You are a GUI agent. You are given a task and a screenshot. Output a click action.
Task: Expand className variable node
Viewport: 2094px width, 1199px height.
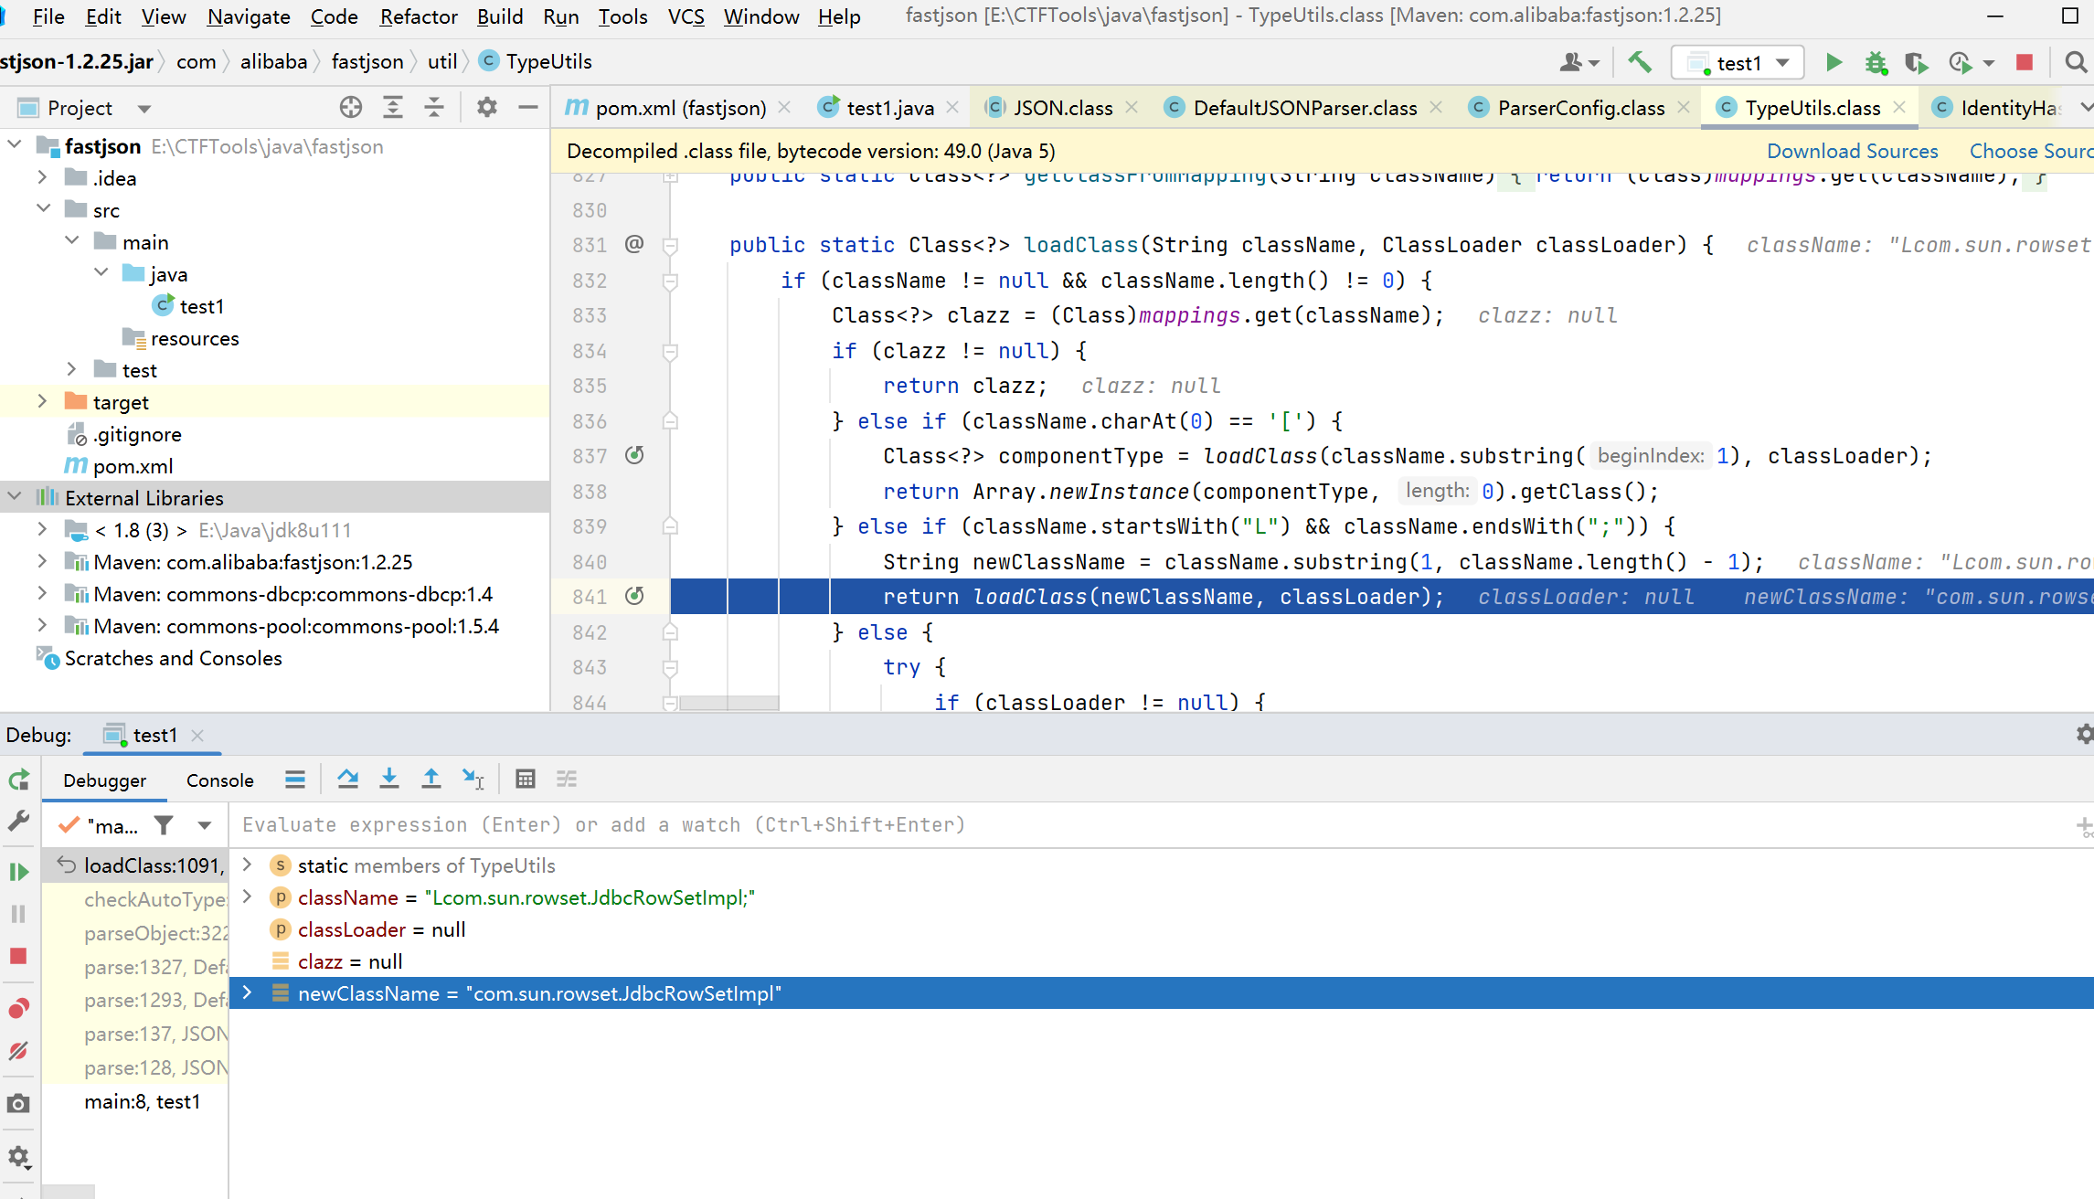(x=247, y=897)
